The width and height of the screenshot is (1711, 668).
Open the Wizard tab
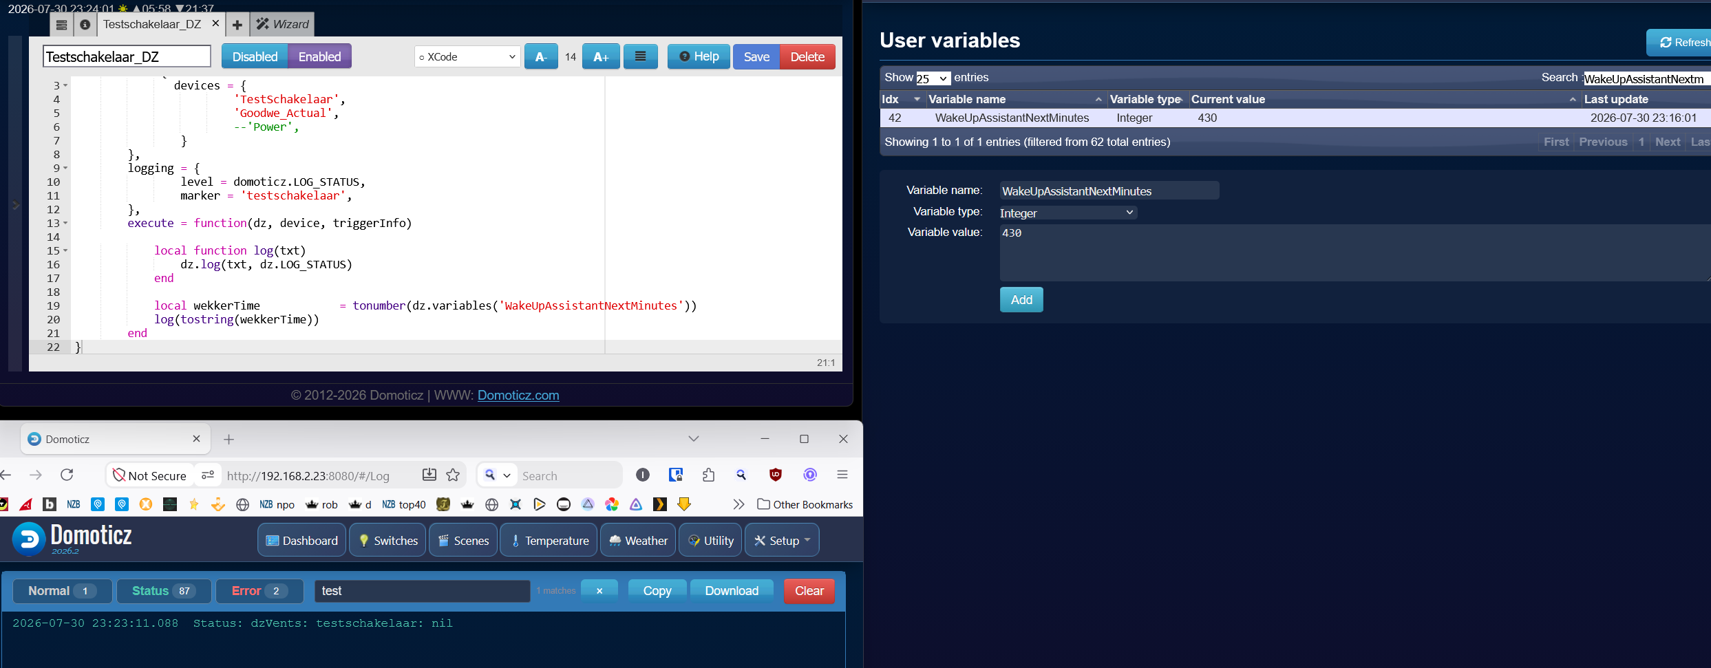point(282,25)
